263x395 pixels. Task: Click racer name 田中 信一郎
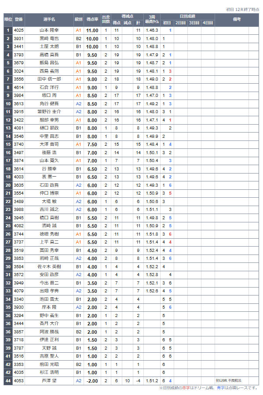point(49,79)
